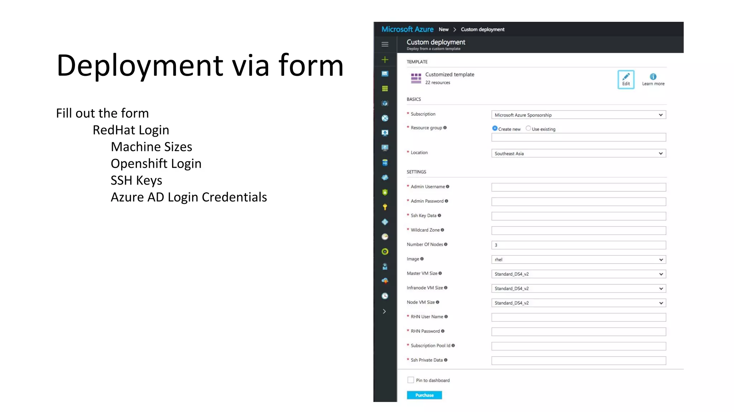Open Virtual machines (classic) monitor icon
Screen dimensions: 734x412
coord(385,133)
